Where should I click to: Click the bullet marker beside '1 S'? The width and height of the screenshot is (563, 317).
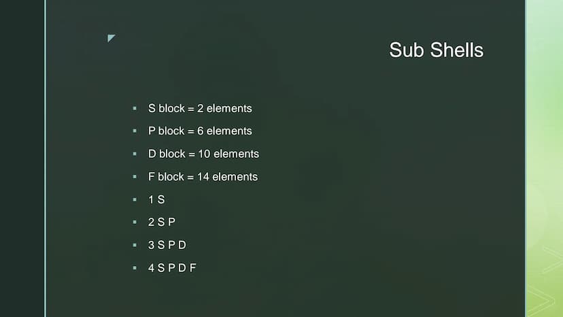click(135, 199)
